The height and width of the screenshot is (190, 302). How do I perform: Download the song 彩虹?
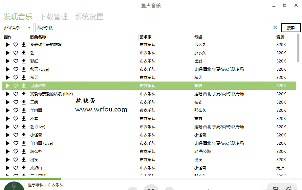click(24, 61)
